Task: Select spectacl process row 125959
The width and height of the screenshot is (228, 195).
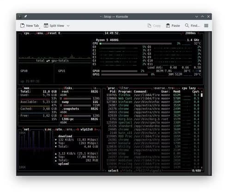Action: coord(153,122)
